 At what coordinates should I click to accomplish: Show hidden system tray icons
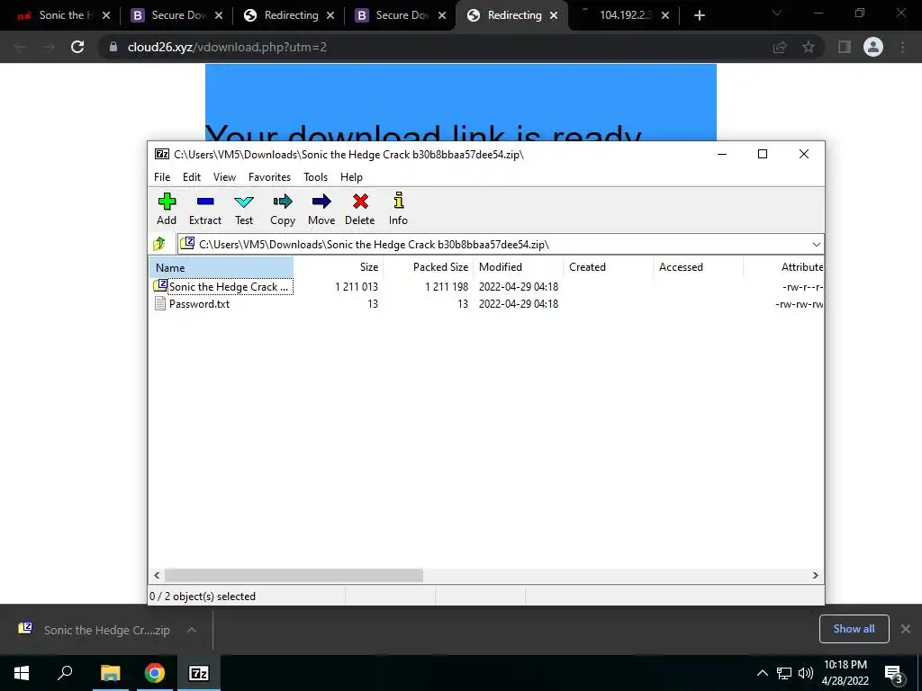[x=762, y=673]
